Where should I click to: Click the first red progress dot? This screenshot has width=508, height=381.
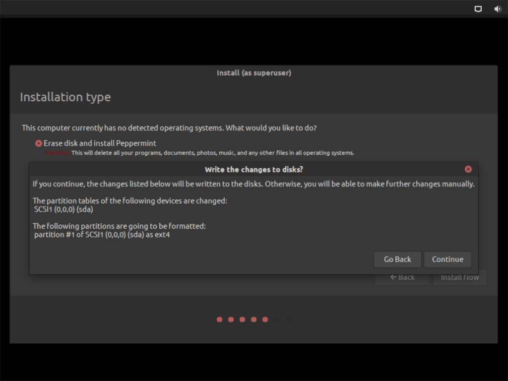pyautogui.click(x=219, y=319)
